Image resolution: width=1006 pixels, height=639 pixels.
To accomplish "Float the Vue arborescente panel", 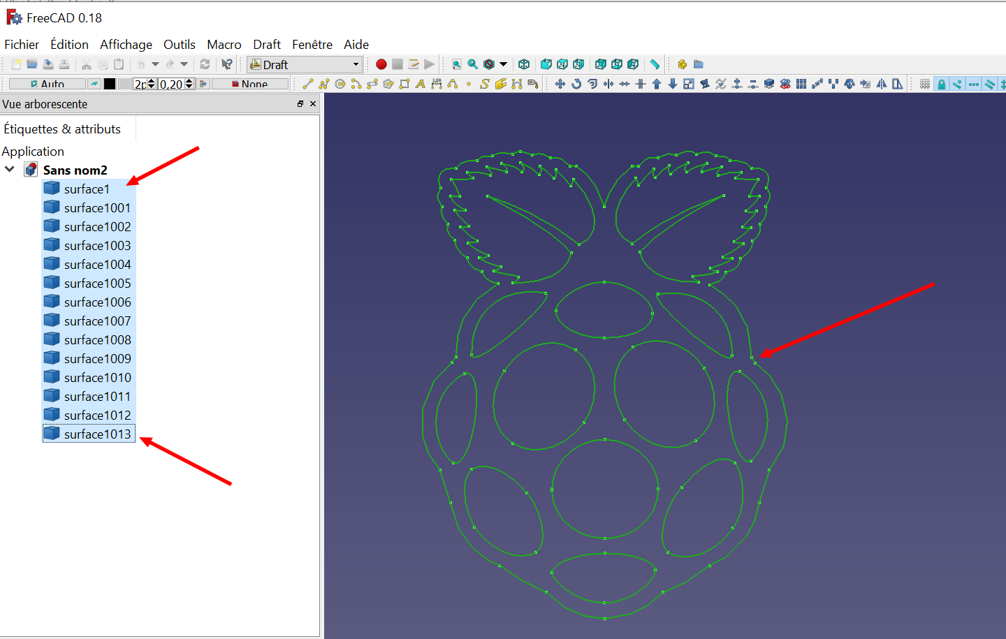I will (x=300, y=104).
